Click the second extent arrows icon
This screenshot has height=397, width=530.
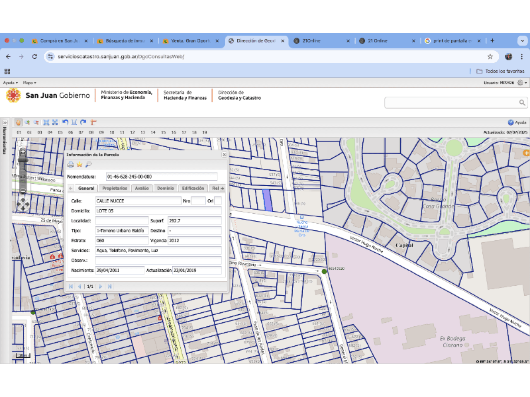(55, 122)
